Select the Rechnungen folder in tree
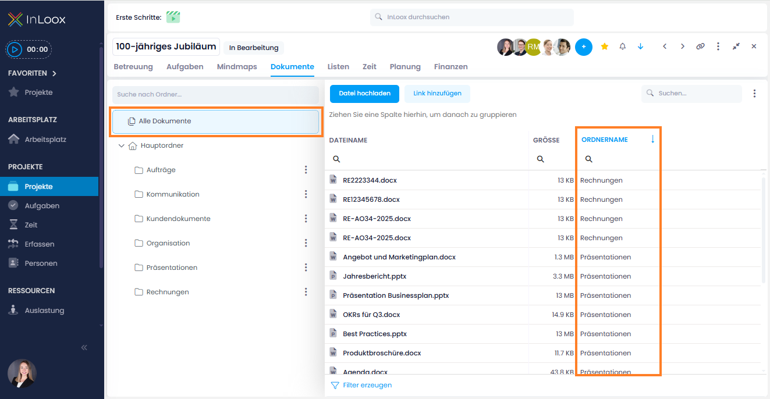 click(x=168, y=292)
